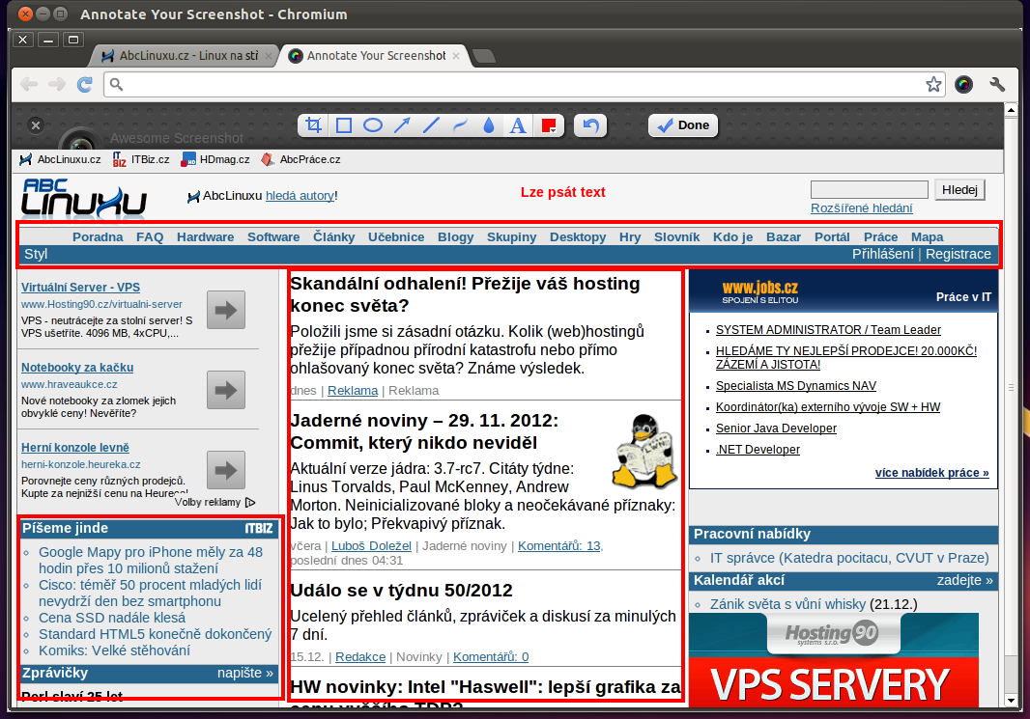Open the Awesome Screenshot extension icon
1030x719 pixels.
(963, 84)
